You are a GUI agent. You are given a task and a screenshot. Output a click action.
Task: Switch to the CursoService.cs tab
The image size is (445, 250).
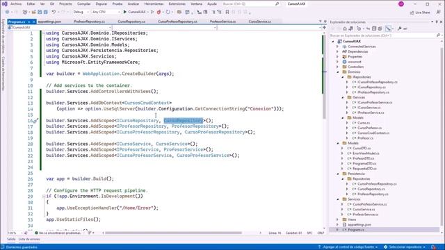(259, 22)
